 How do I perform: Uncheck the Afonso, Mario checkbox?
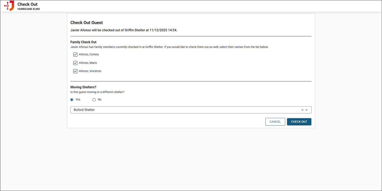click(x=75, y=63)
